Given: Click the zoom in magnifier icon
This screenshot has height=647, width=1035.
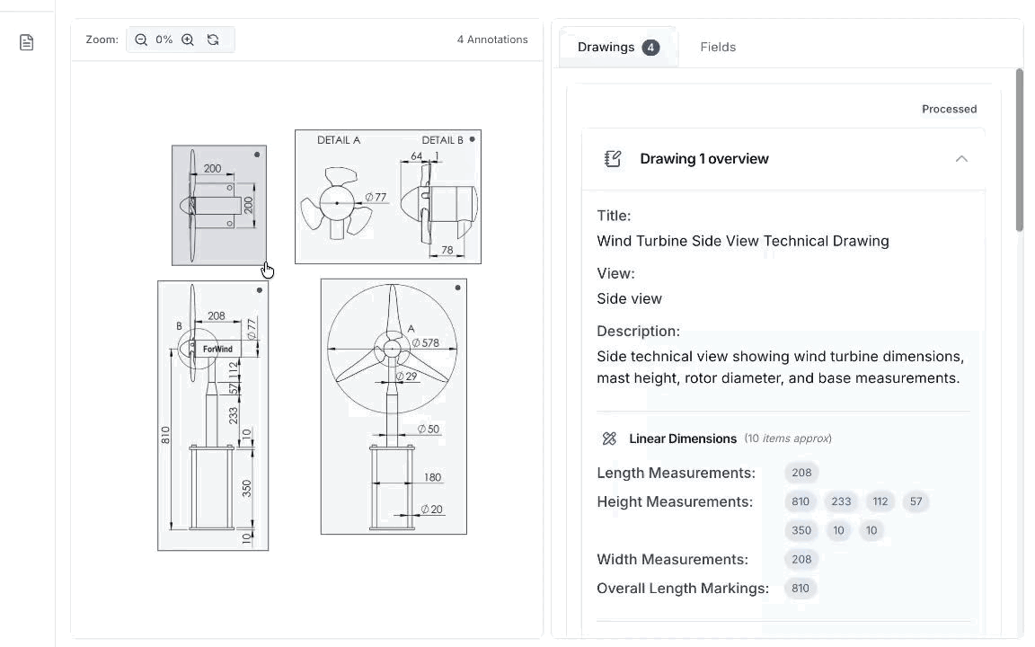Looking at the screenshot, I should 188,40.
